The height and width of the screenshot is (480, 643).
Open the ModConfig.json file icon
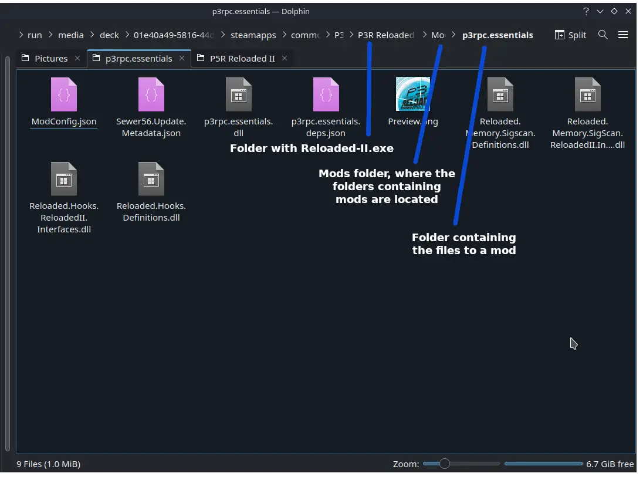pos(63,94)
